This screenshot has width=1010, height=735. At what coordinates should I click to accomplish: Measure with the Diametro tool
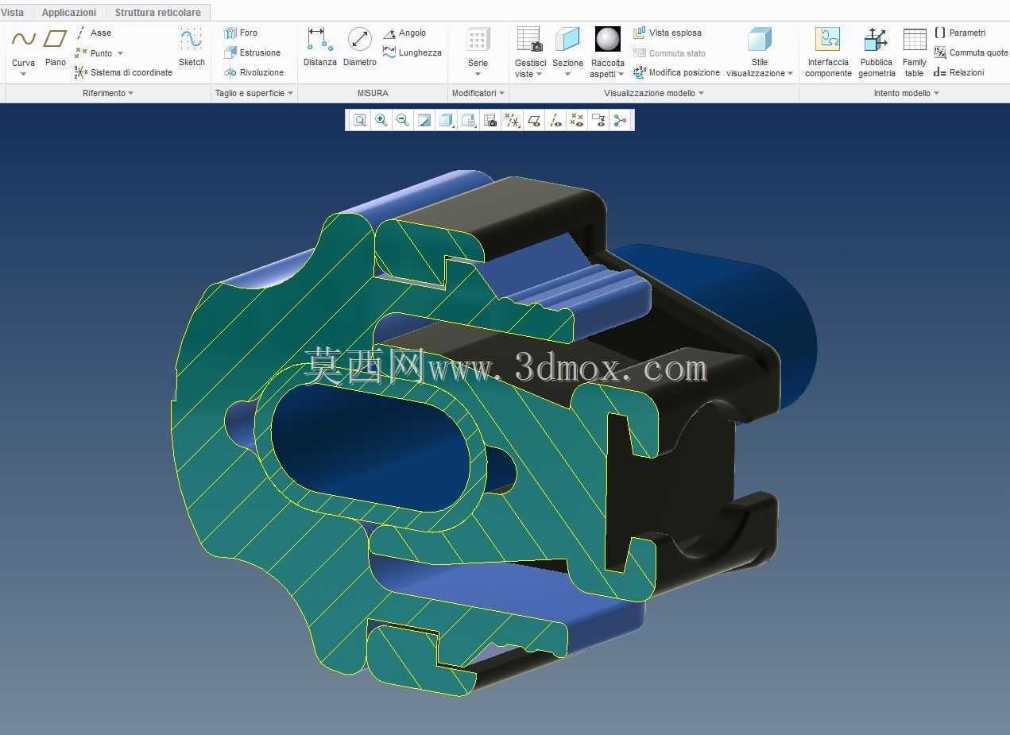(x=360, y=47)
